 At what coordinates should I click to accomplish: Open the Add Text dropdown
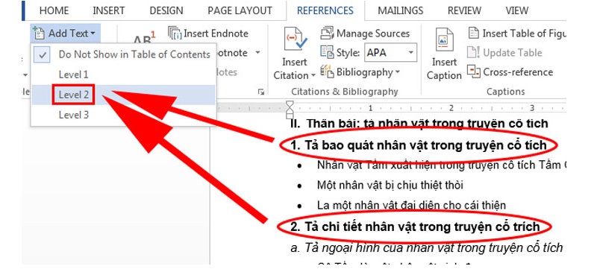pyautogui.click(x=66, y=34)
